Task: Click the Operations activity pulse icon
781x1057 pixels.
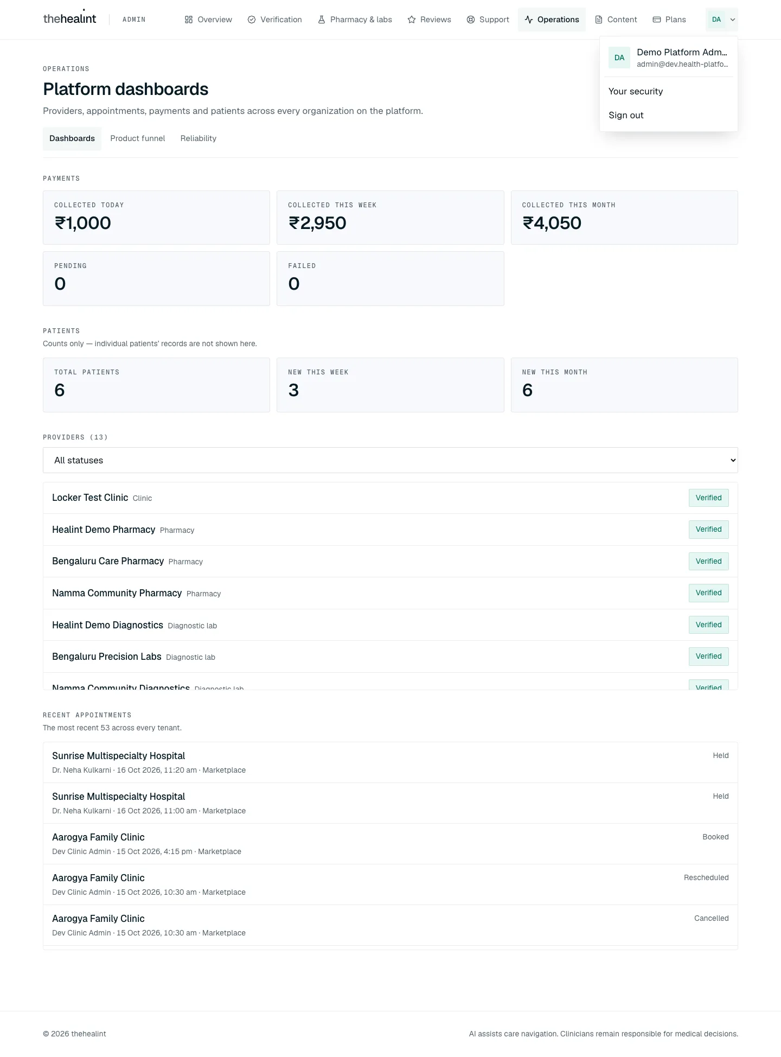Action: [529, 20]
